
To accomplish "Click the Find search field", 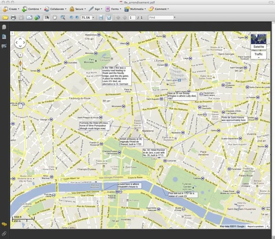I will tap(161, 18).
